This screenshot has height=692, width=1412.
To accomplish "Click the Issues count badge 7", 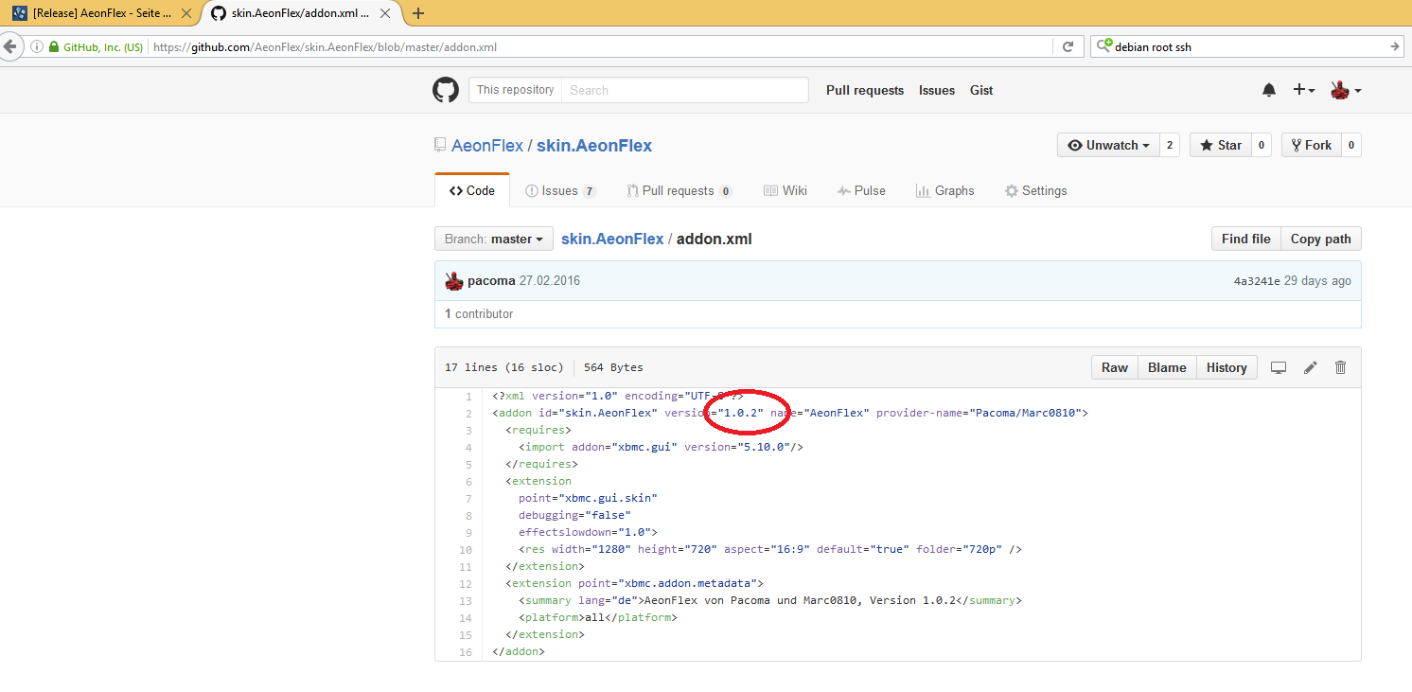I will click(x=590, y=191).
